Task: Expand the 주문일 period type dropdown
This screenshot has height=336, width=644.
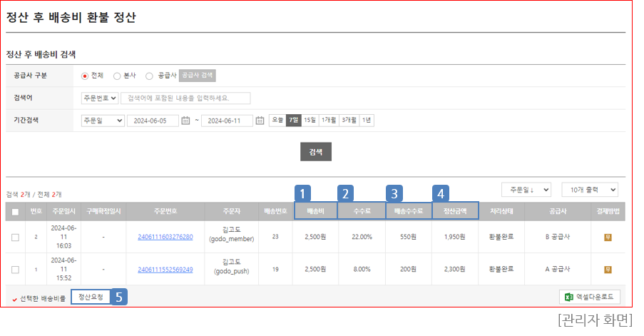Action: coord(103,121)
